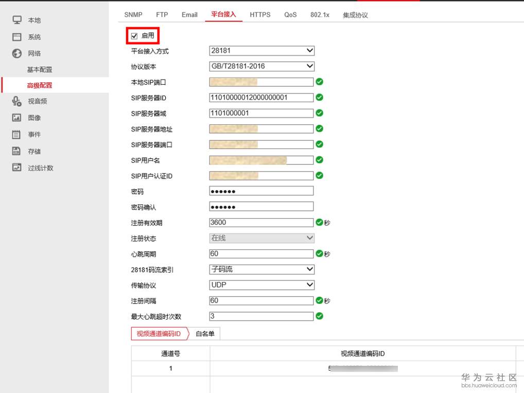Select the 系统 (System) window icon
Screen dimensions: 524x393
pyautogui.click(x=16, y=36)
